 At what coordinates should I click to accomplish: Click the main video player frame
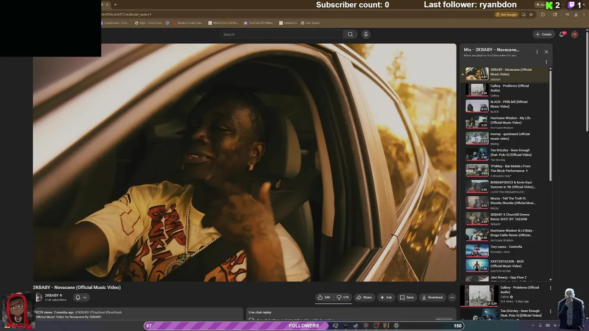click(245, 162)
